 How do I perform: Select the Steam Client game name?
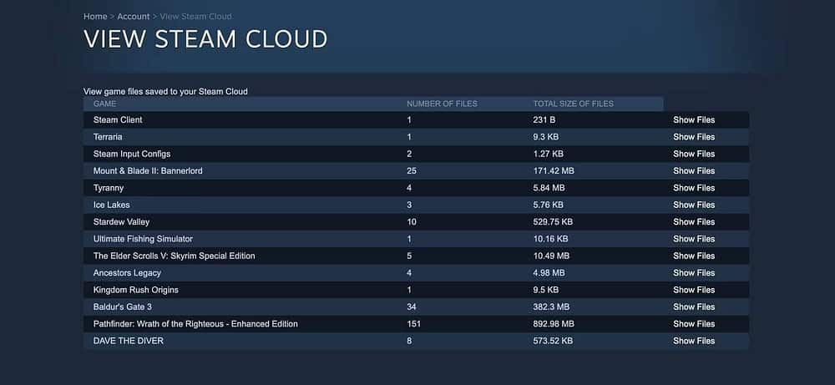pyautogui.click(x=118, y=119)
